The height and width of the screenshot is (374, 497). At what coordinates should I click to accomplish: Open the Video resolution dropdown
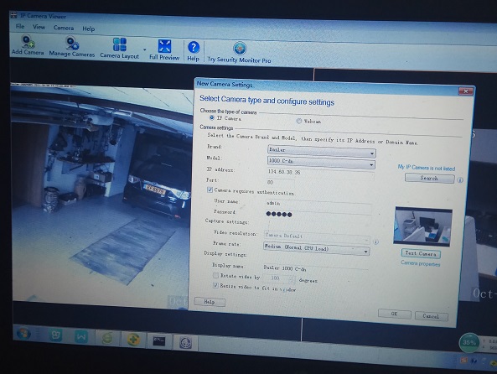pyautogui.click(x=317, y=237)
